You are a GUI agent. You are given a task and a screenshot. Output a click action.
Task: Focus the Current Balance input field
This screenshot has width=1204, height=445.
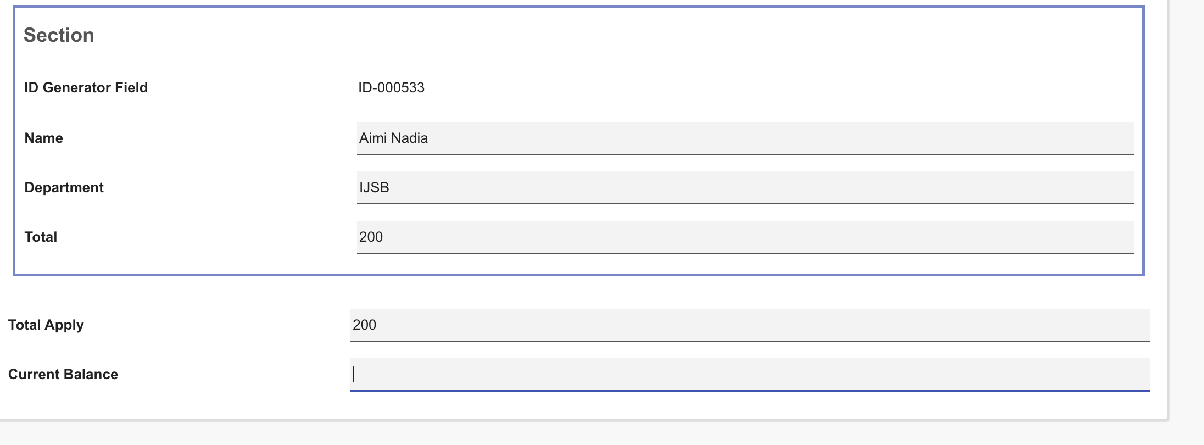click(x=750, y=374)
